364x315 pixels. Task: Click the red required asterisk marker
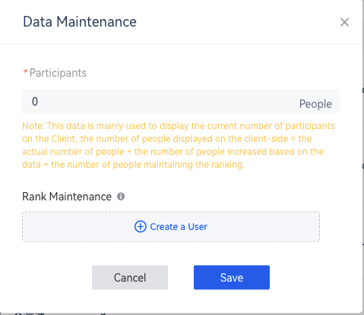[26, 72]
